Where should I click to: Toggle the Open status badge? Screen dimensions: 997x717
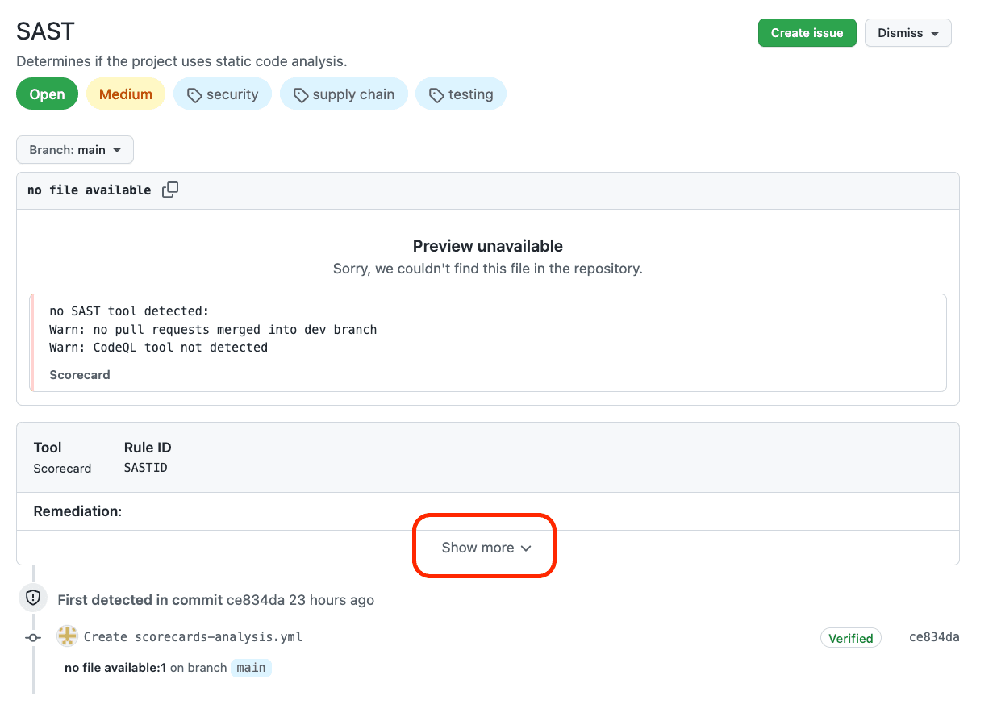click(x=47, y=94)
